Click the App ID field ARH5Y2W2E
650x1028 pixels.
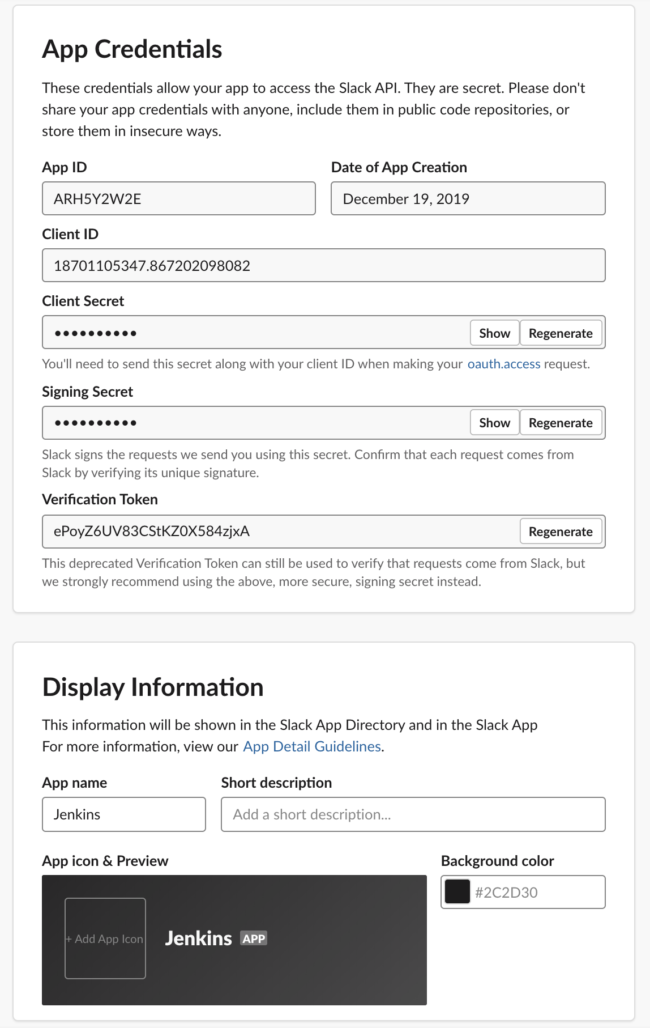click(179, 198)
